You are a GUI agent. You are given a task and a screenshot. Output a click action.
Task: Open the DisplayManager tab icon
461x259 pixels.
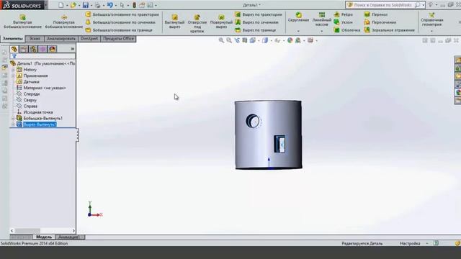(53, 49)
